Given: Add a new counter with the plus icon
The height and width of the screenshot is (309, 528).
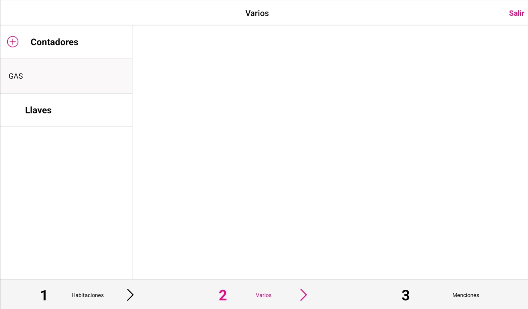Looking at the screenshot, I should point(13,42).
